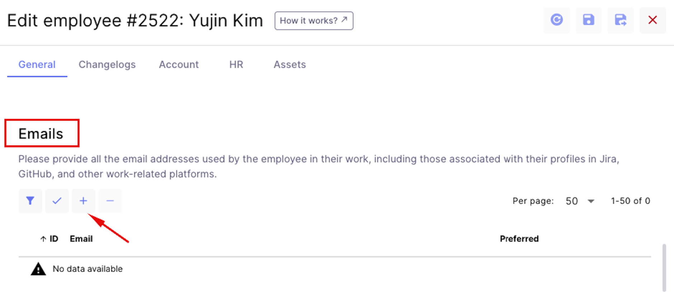Select the Per page value 50
The height and width of the screenshot is (299, 674).
[x=572, y=201]
